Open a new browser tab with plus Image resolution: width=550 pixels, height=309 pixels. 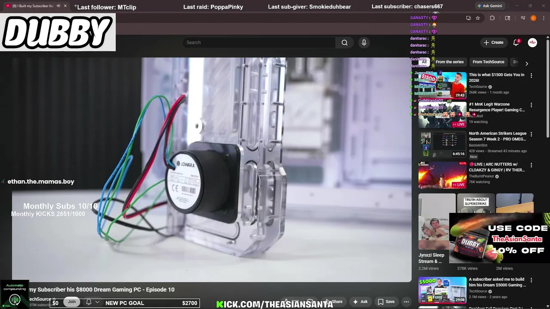tap(76, 6)
